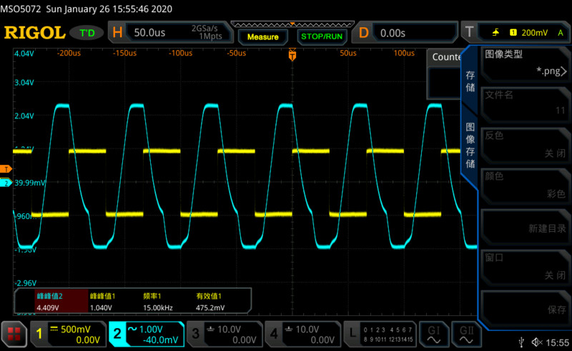Select the 图像存储 tab
This screenshot has width=572, height=351.
point(470,146)
